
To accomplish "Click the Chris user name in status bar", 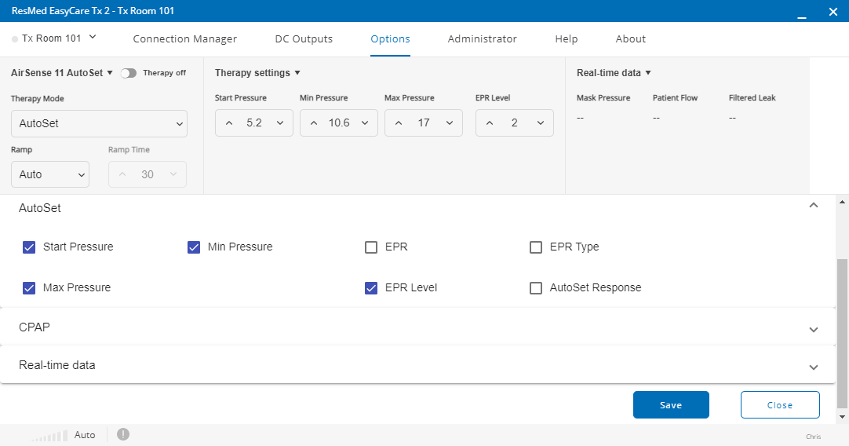I will click(x=813, y=437).
